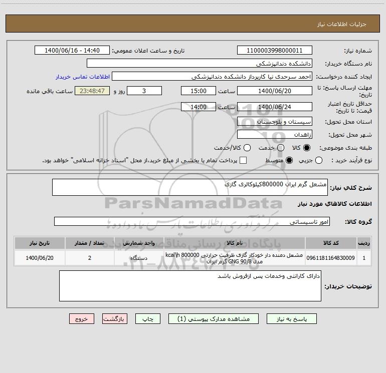This screenshot has width=386, height=373.
Task: Click the امور تاسیساتی goods group field
Action: (x=192, y=221)
